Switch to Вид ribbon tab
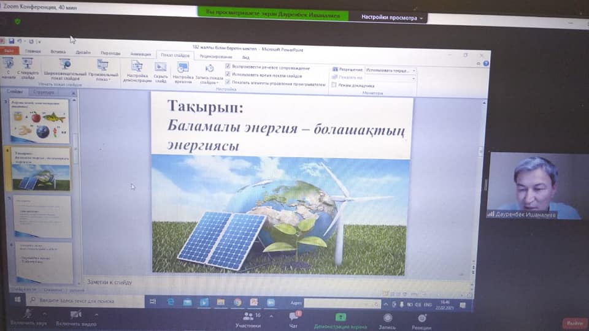This screenshot has width=589, height=331. pyautogui.click(x=245, y=57)
